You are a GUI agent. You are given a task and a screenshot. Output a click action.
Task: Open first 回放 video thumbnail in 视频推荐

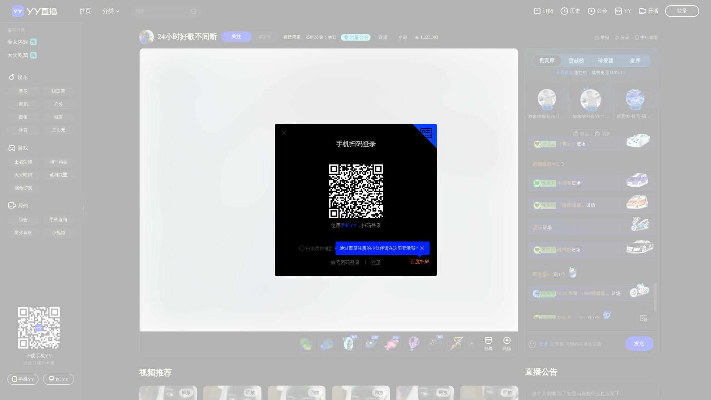pos(168,393)
